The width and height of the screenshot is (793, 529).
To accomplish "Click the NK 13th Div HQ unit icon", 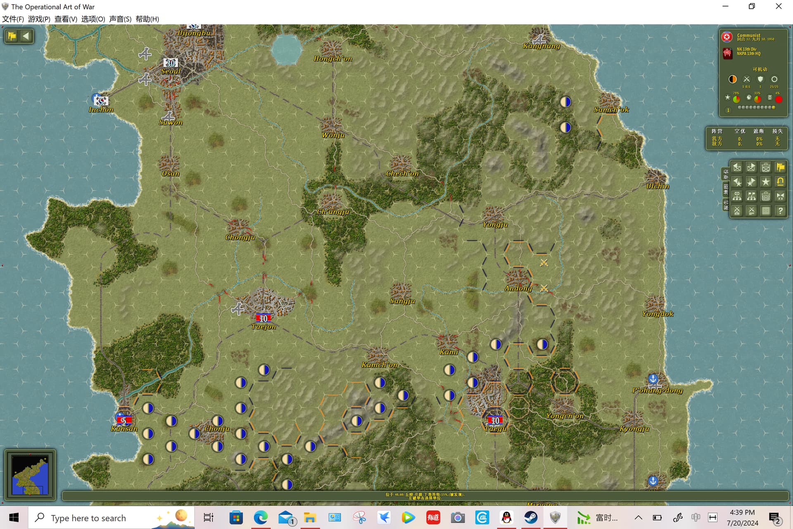I will (727, 53).
